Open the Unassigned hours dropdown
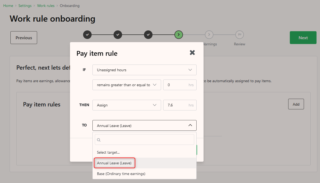Viewport: 320px width, 183px height. tap(145, 70)
